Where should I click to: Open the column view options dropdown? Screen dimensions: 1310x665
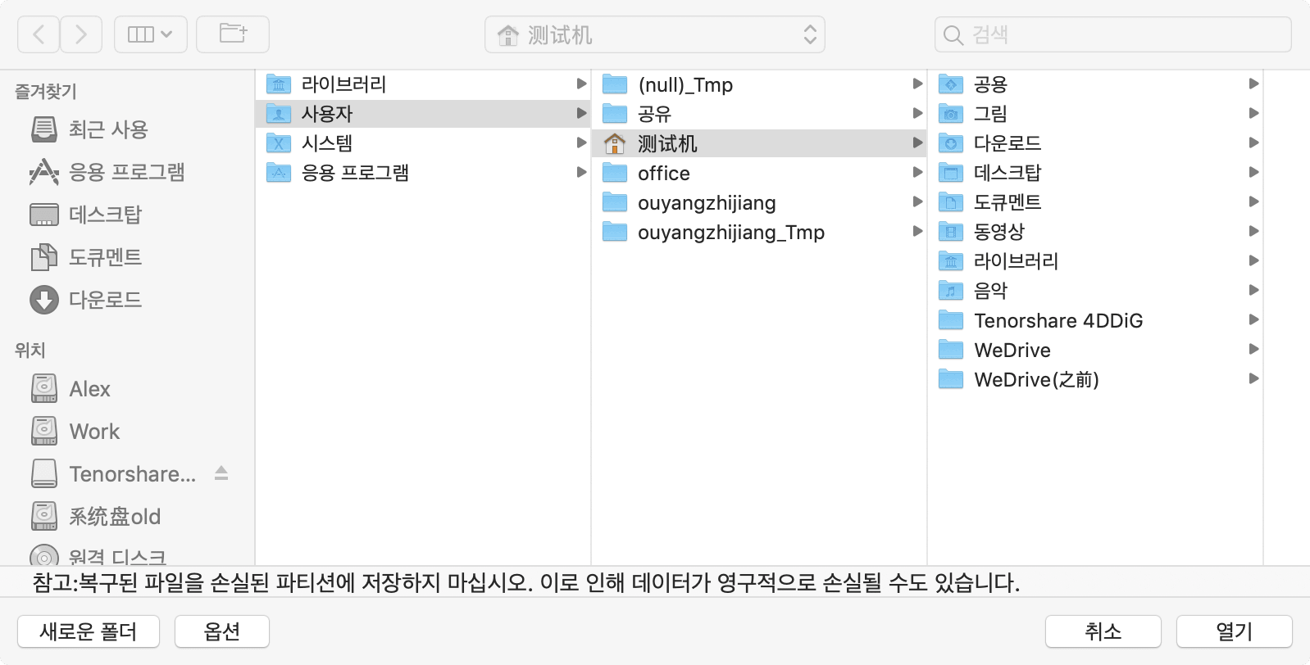point(151,34)
